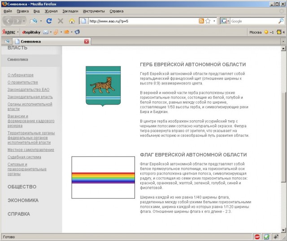Open dropdown next to orange folder Yandex icon

[x=72, y=32]
